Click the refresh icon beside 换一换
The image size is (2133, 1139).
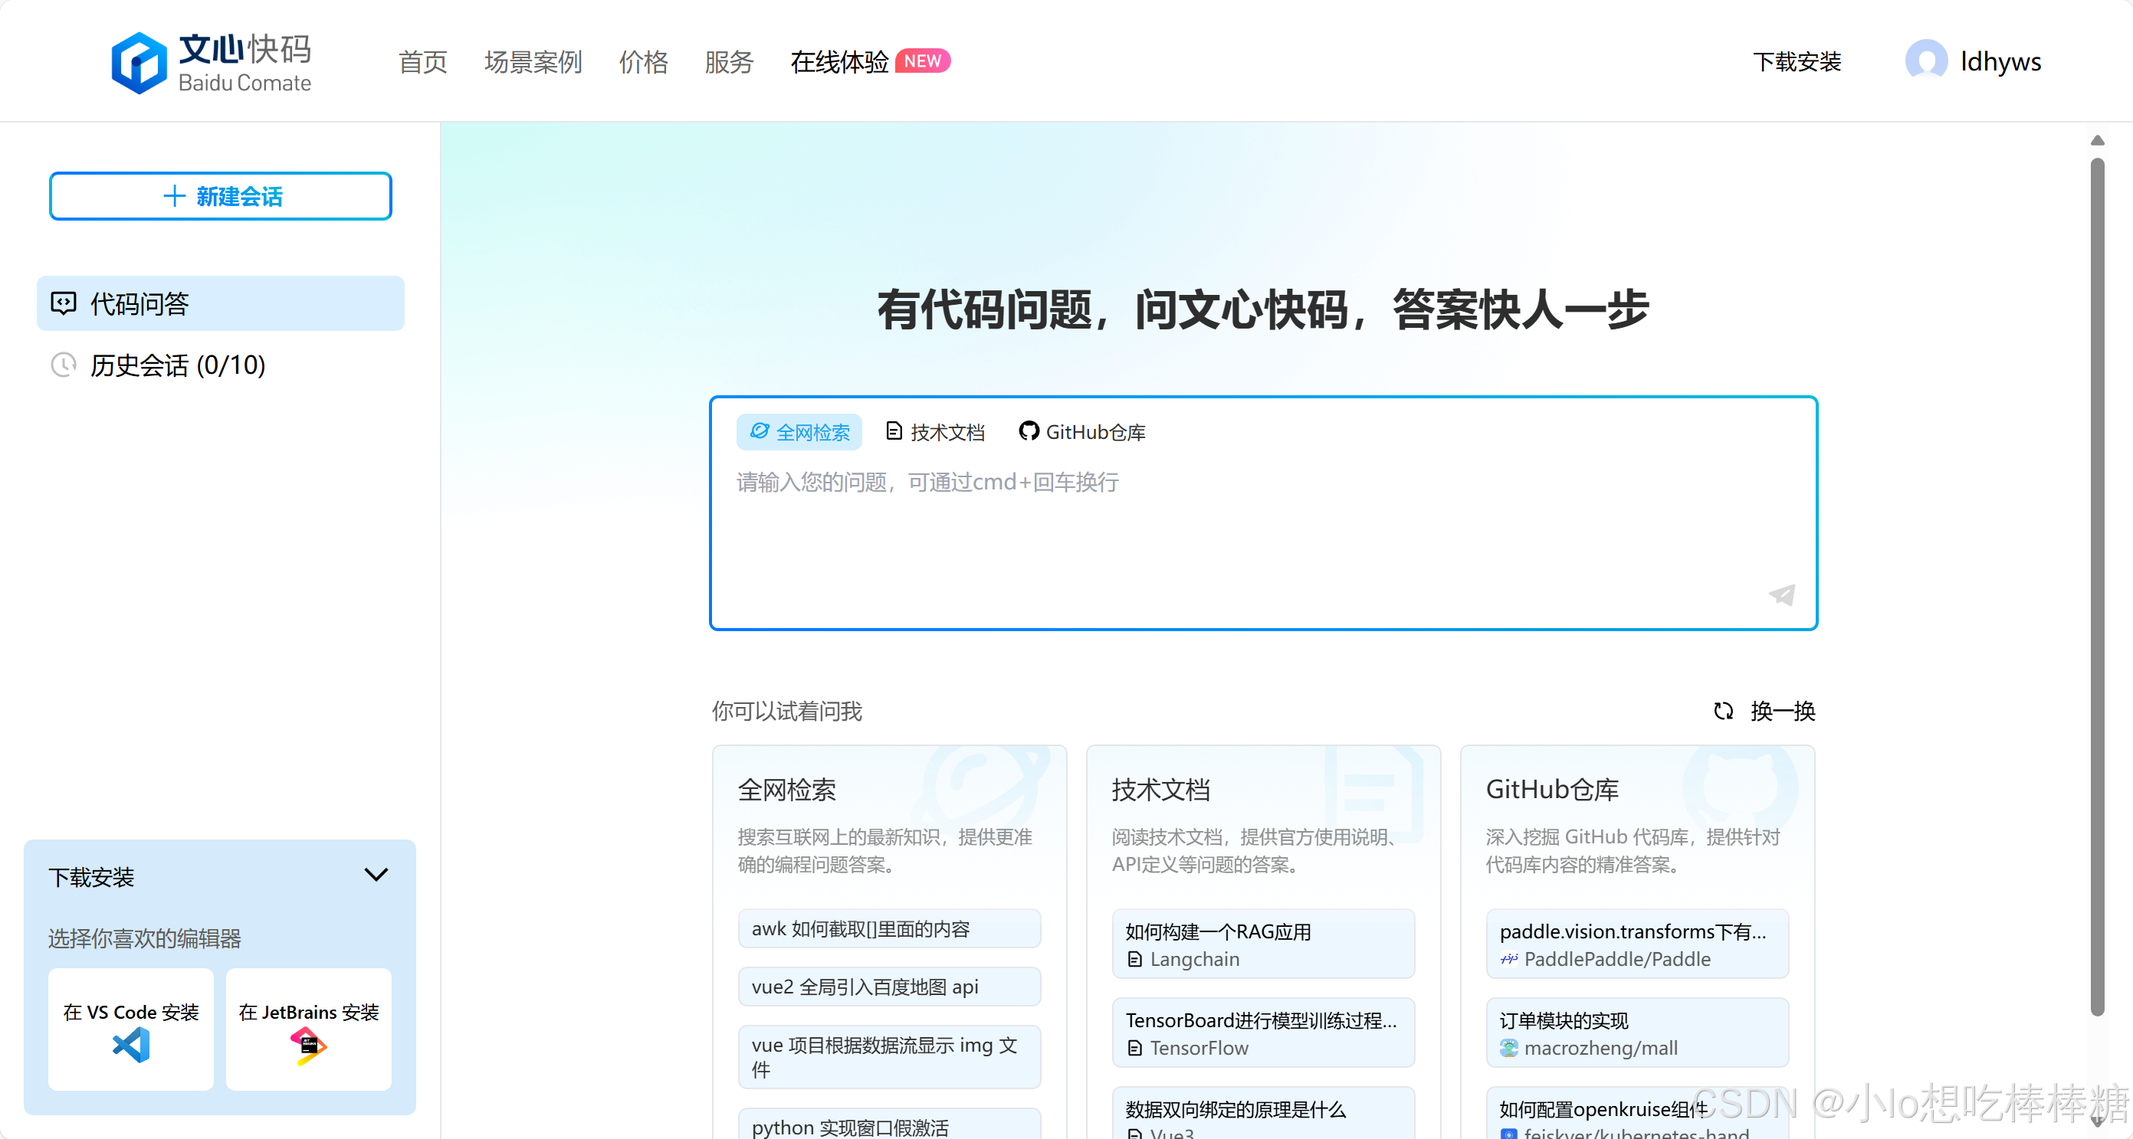1723,711
